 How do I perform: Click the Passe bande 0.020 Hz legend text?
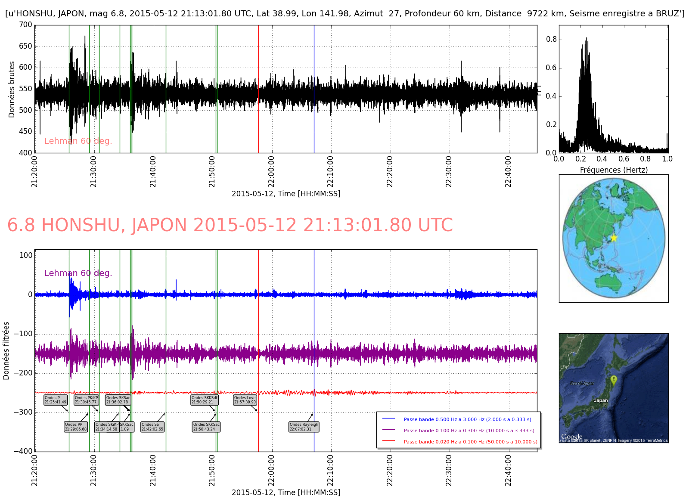point(470,442)
